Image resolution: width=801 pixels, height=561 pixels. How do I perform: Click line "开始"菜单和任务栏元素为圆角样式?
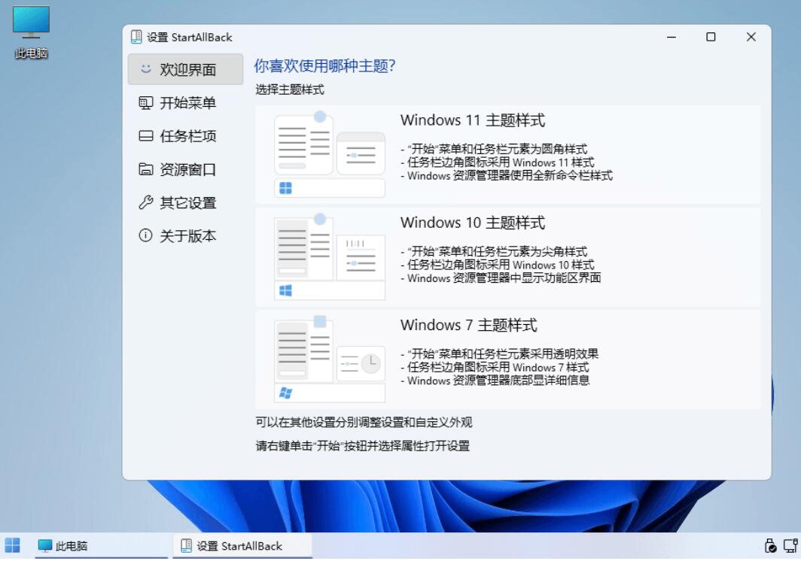[494, 149]
